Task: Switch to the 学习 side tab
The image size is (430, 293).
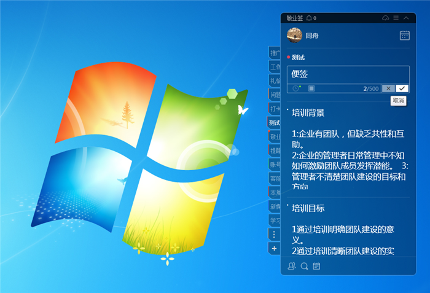Action: coord(275,221)
